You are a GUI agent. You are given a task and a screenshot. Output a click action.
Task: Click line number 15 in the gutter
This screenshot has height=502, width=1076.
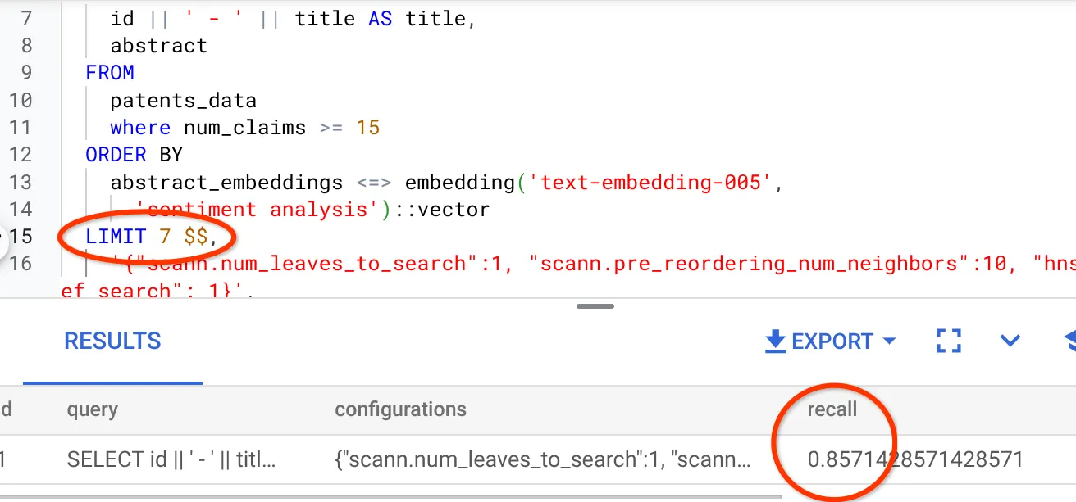(x=21, y=237)
